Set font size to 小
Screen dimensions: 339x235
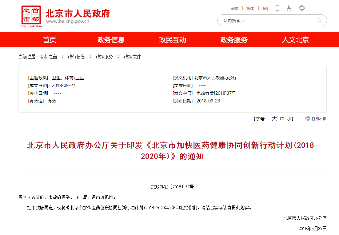tap(289, 119)
